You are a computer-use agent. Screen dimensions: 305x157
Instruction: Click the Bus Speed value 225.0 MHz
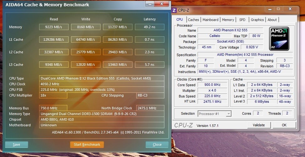(x=212, y=96)
